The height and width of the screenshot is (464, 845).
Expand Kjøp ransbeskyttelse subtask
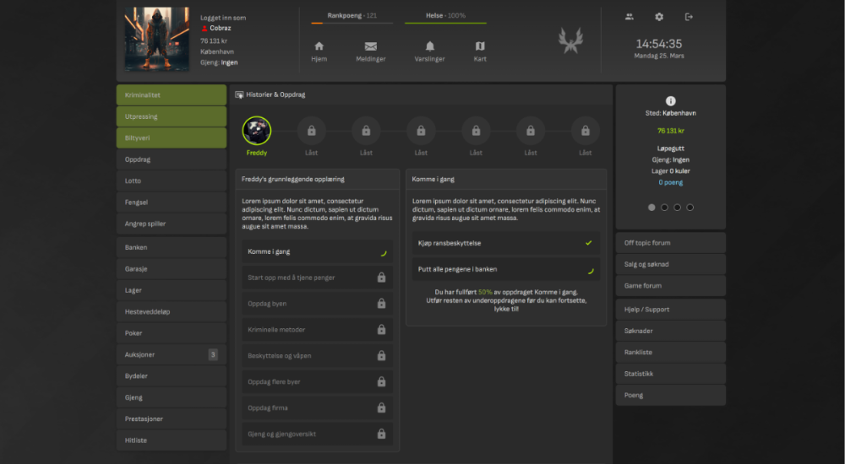(506, 243)
